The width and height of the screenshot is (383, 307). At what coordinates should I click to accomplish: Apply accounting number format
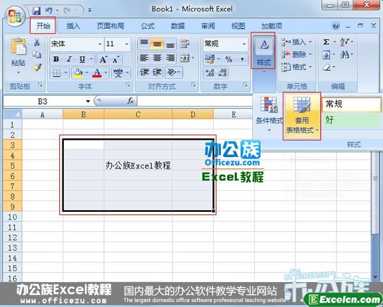(x=209, y=59)
